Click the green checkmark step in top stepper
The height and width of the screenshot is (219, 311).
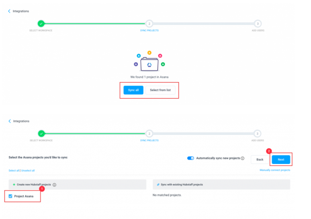41,24
